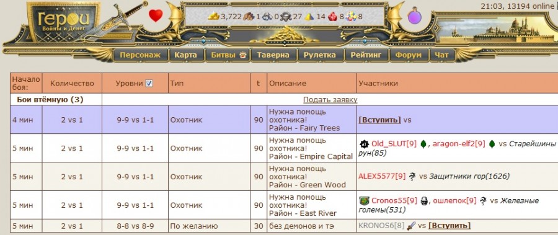Image resolution: width=558 pixels, height=235 pixels.
Task: Click Вступить against KRONOS6
Action: click(x=449, y=226)
